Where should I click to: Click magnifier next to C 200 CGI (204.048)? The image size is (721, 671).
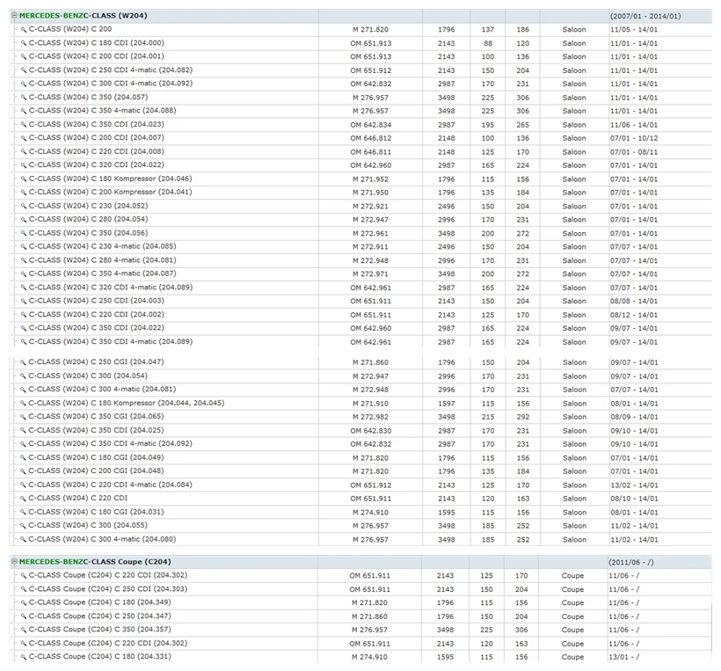tap(23, 471)
